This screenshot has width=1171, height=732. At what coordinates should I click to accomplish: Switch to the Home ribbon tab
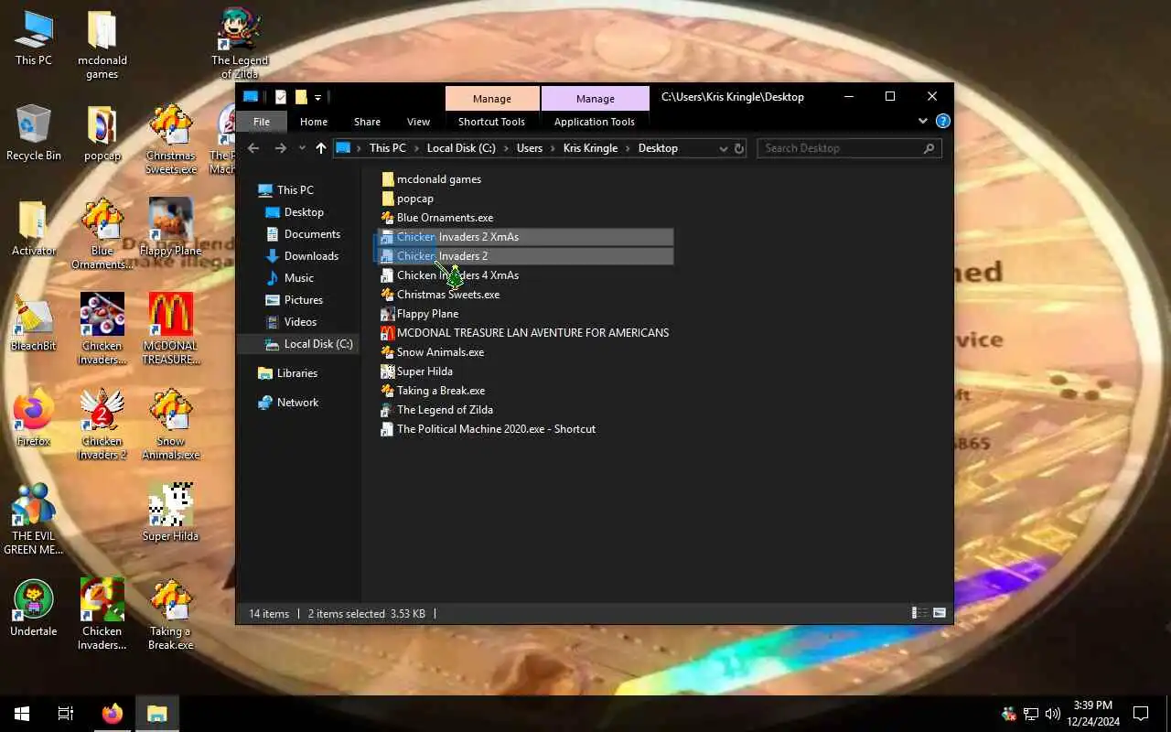[314, 122]
